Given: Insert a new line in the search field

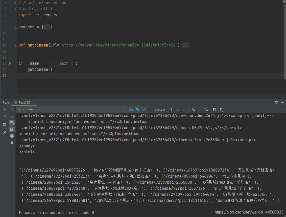Looking at the screenshot, I should (x=123, y=109).
